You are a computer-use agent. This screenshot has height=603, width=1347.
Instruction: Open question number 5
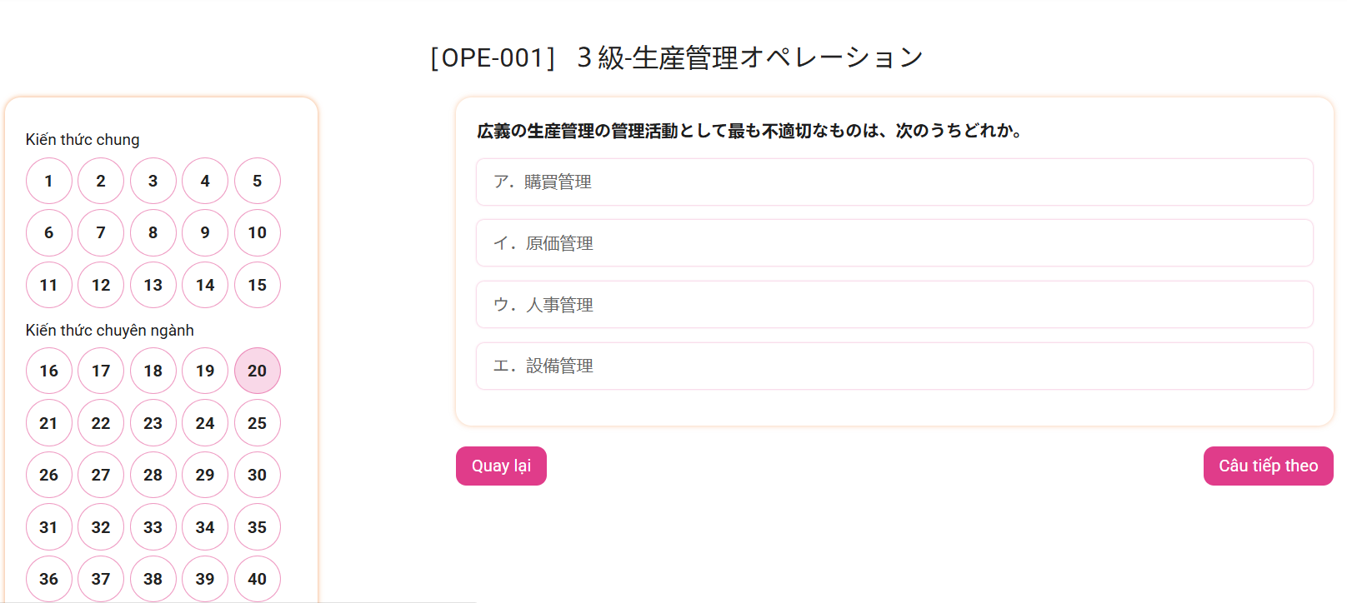pyautogui.click(x=258, y=181)
